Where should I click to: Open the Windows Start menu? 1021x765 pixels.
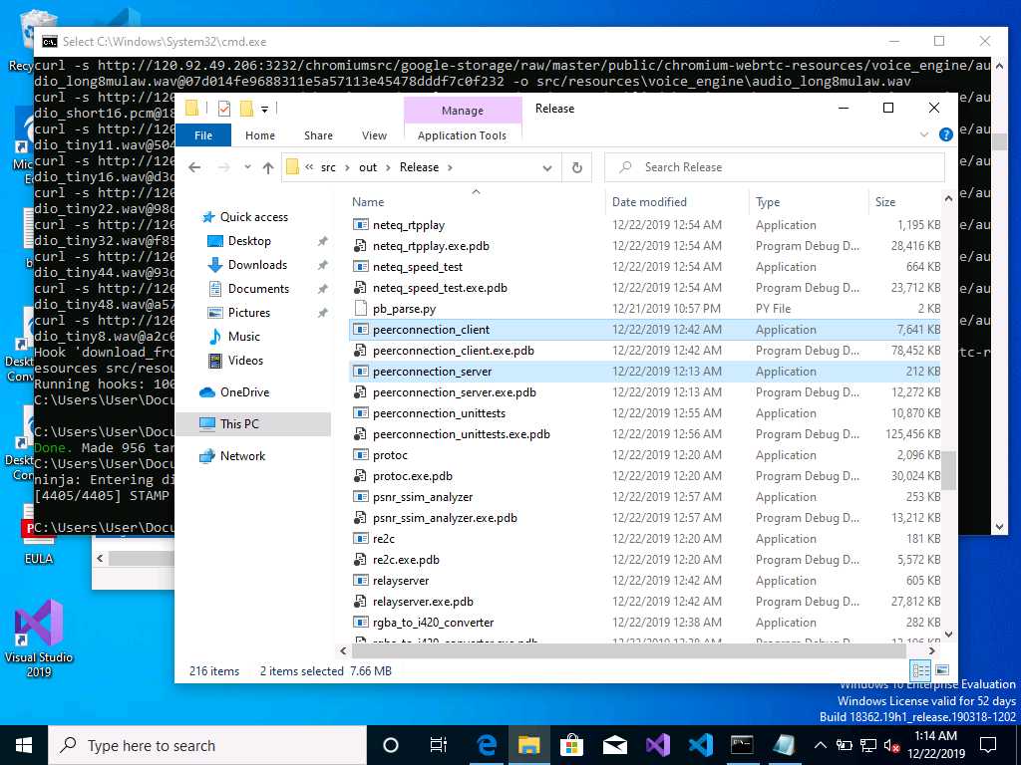click(x=24, y=745)
